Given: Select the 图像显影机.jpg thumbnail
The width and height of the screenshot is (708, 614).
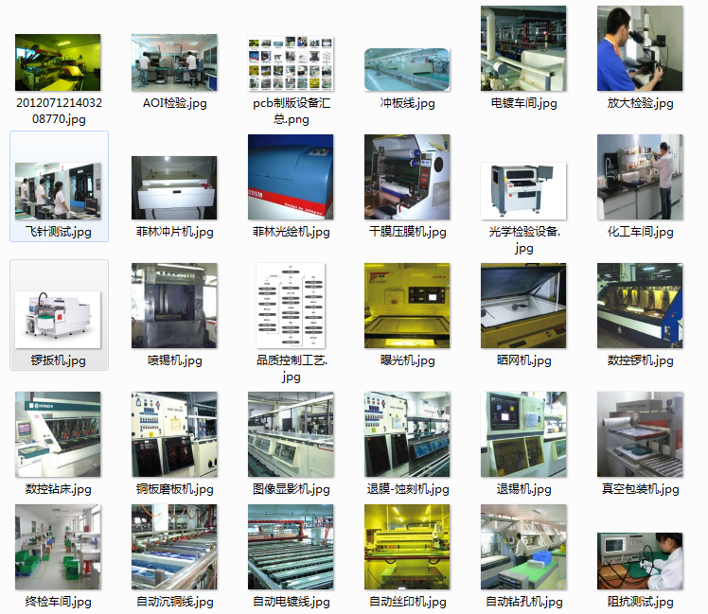Looking at the screenshot, I should (291, 434).
